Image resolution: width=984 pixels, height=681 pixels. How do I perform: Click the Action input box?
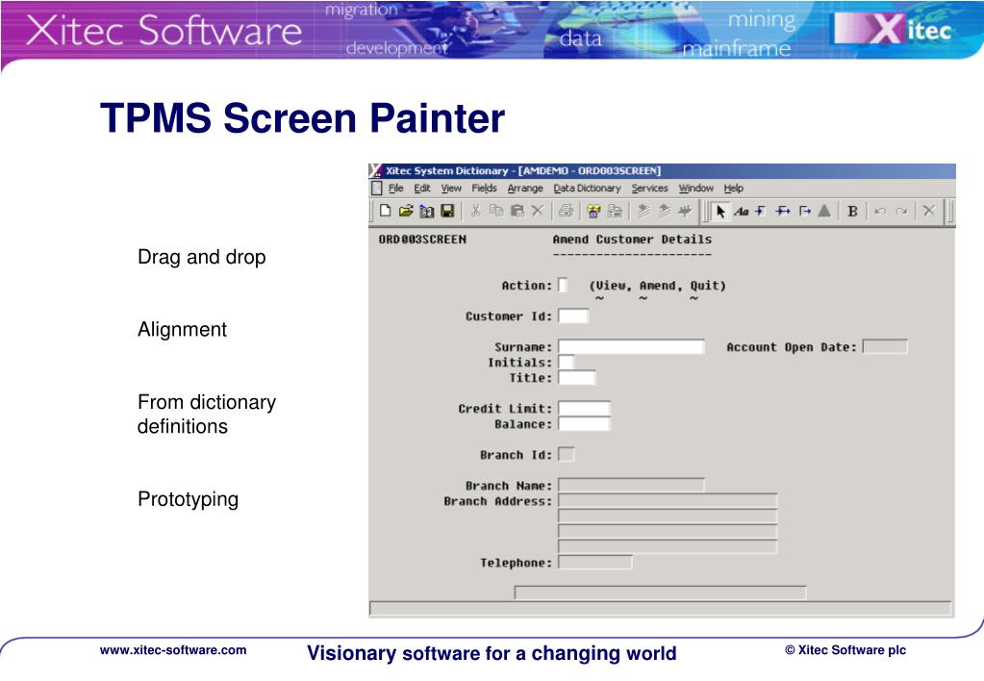pyautogui.click(x=563, y=285)
